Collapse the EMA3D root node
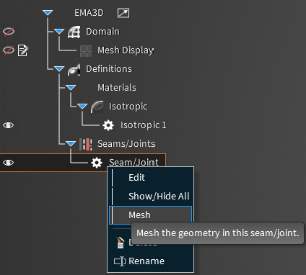Viewport: 306px width, 275px height. click(x=48, y=13)
